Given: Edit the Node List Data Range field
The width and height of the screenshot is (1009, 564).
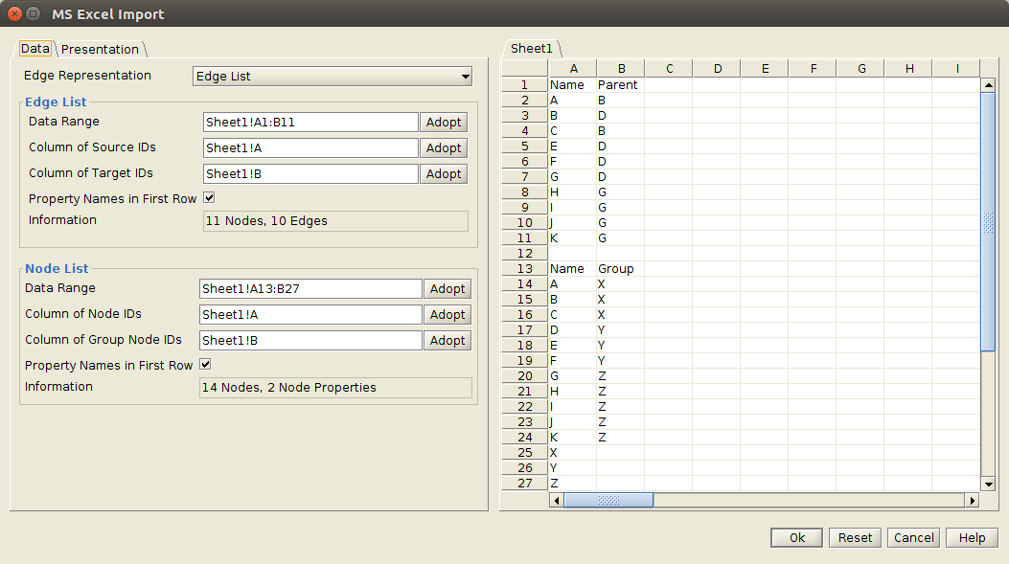Looking at the screenshot, I should pyautogui.click(x=310, y=289).
